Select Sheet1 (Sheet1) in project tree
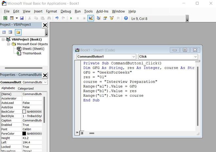The width and height of the screenshot is (216, 152). pos(33,49)
